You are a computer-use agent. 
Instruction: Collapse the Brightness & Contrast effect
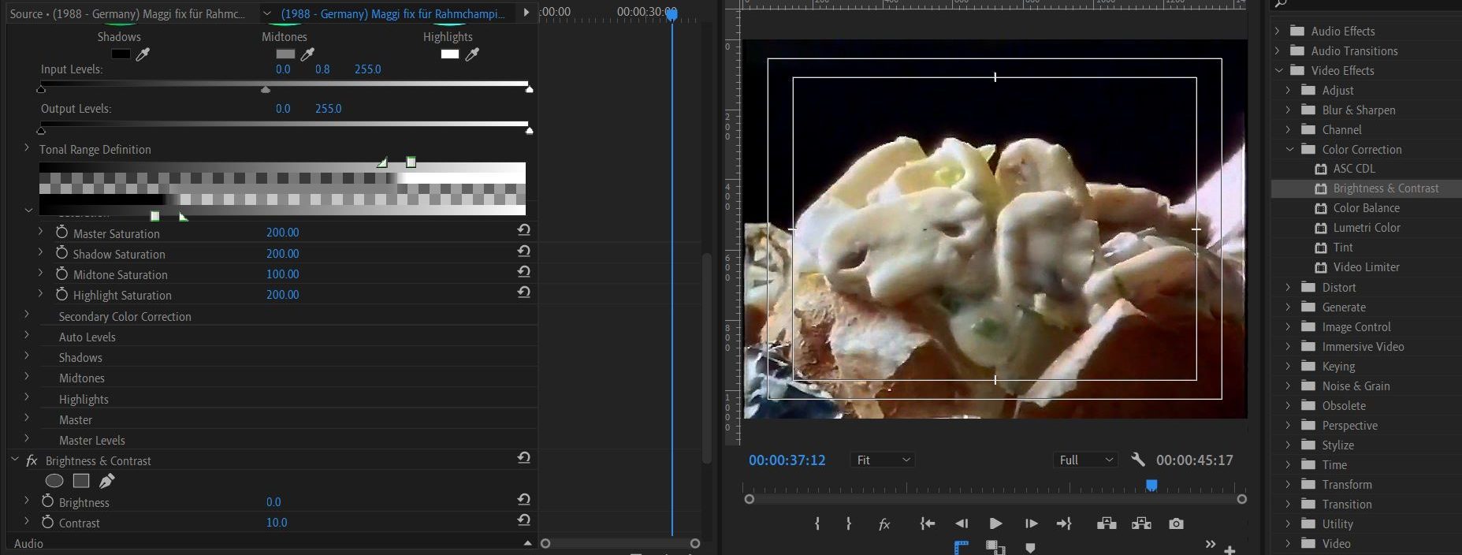click(14, 458)
